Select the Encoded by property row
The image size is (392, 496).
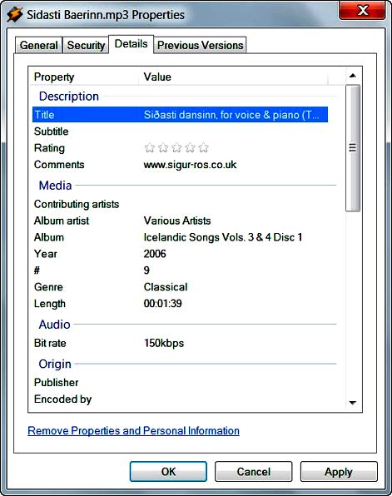(x=180, y=399)
